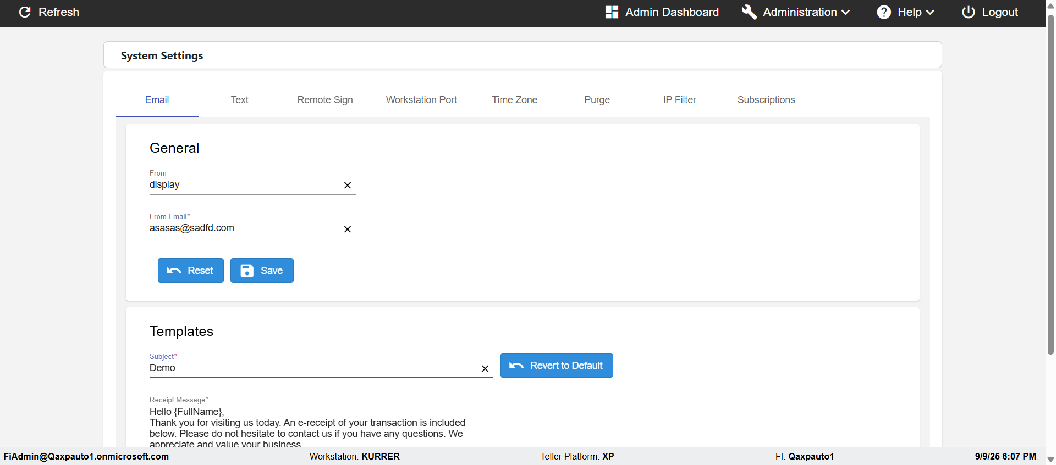Expand the Administration dropdown chevron
This screenshot has height=465, width=1056.
click(846, 12)
